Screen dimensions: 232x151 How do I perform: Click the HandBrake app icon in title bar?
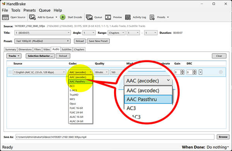tap(3, 3)
